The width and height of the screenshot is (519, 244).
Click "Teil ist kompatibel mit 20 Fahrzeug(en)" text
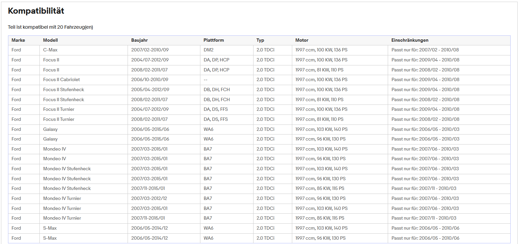pos(50,27)
